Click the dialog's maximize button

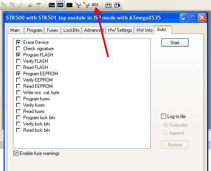193,17
